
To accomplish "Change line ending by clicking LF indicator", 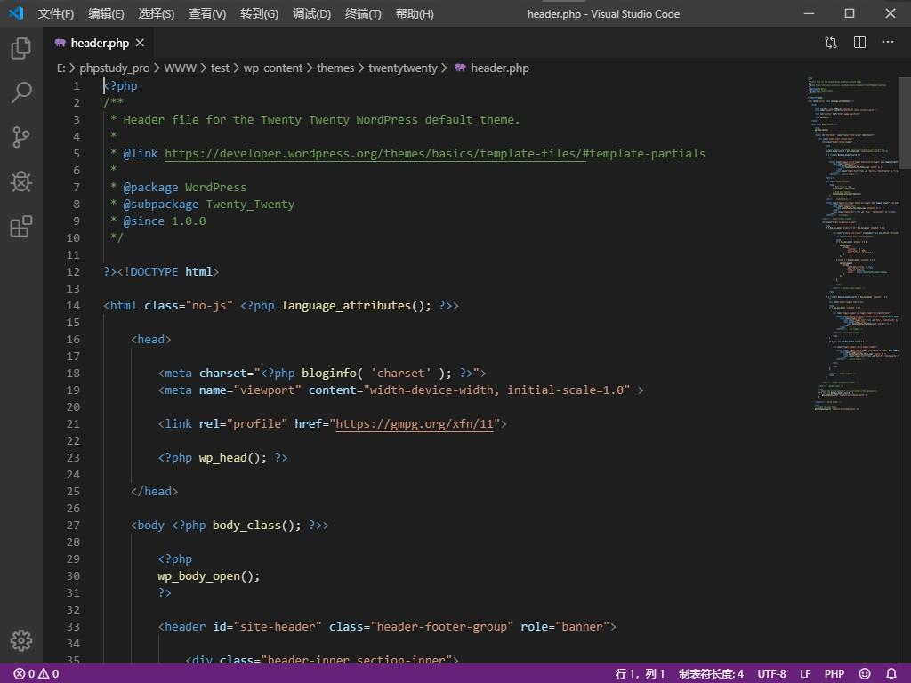I will [x=804, y=673].
